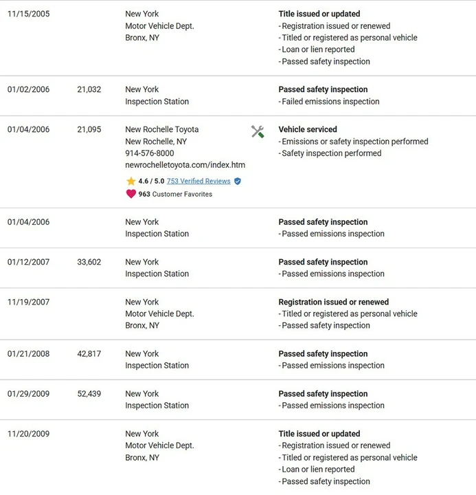Click the 963 Customer Favorites label
The image size is (476, 495).
(175, 194)
